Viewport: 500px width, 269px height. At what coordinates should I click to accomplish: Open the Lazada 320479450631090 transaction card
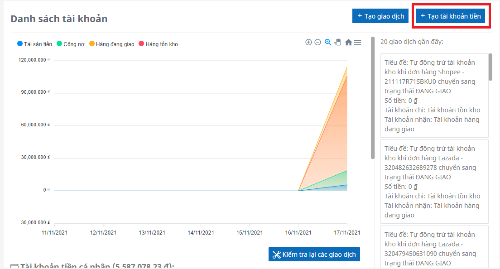[x=434, y=247]
